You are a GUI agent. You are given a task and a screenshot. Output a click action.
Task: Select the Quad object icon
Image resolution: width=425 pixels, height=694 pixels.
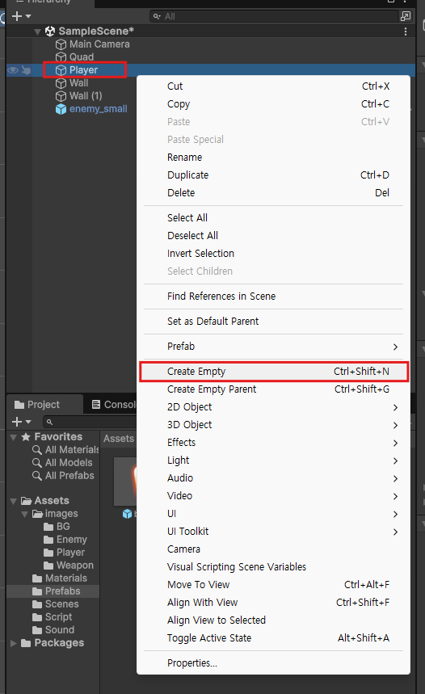[x=61, y=57]
